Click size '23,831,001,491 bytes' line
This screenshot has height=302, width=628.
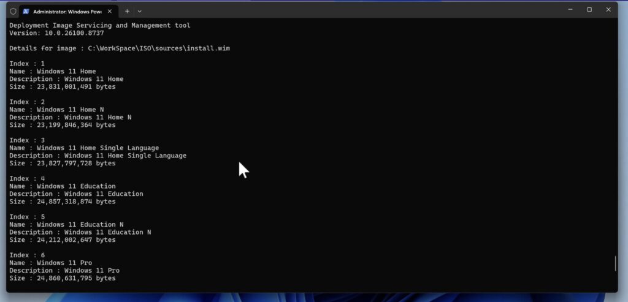pyautogui.click(x=63, y=87)
